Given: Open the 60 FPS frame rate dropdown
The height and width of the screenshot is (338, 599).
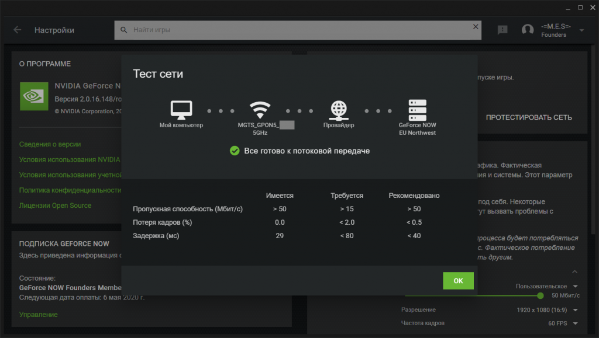Looking at the screenshot, I should click(x=563, y=323).
